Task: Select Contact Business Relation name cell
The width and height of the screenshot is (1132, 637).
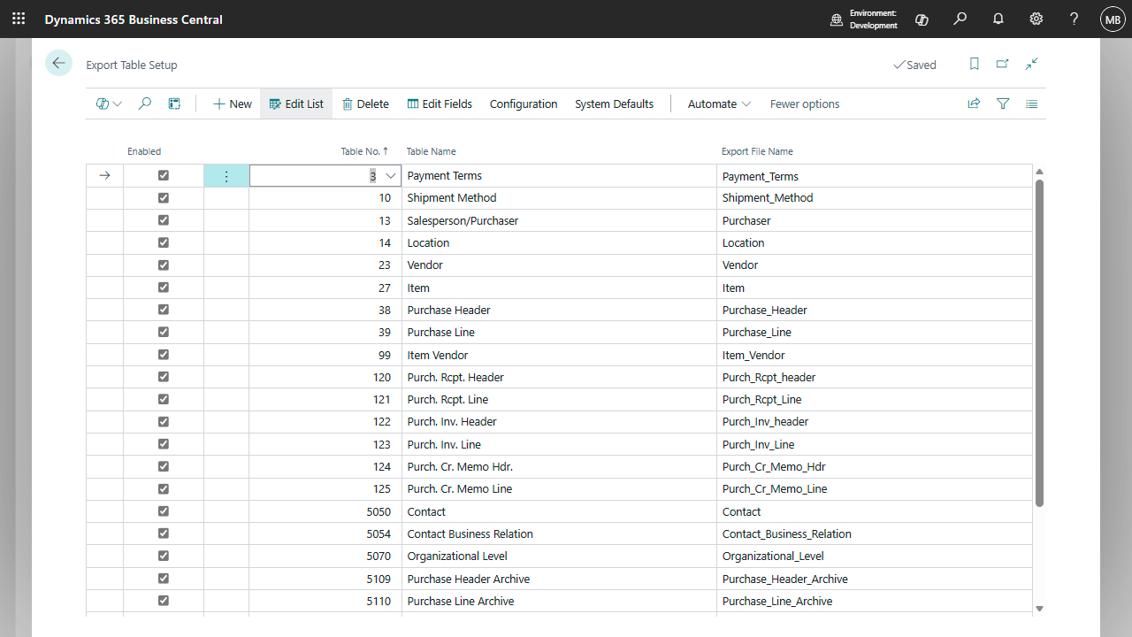Action: pos(559,533)
